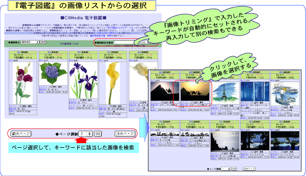Select the resort pool image No.432
This screenshot has height=176, width=306.
[x=255, y=141]
